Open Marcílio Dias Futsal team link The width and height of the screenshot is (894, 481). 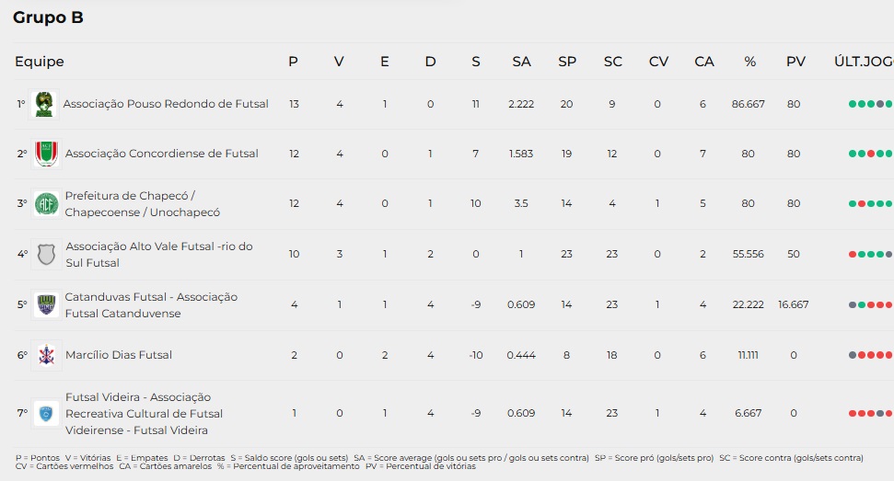(x=119, y=355)
